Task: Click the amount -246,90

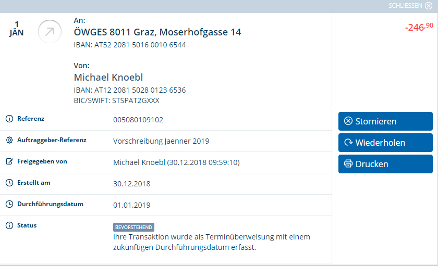Action: (x=419, y=27)
